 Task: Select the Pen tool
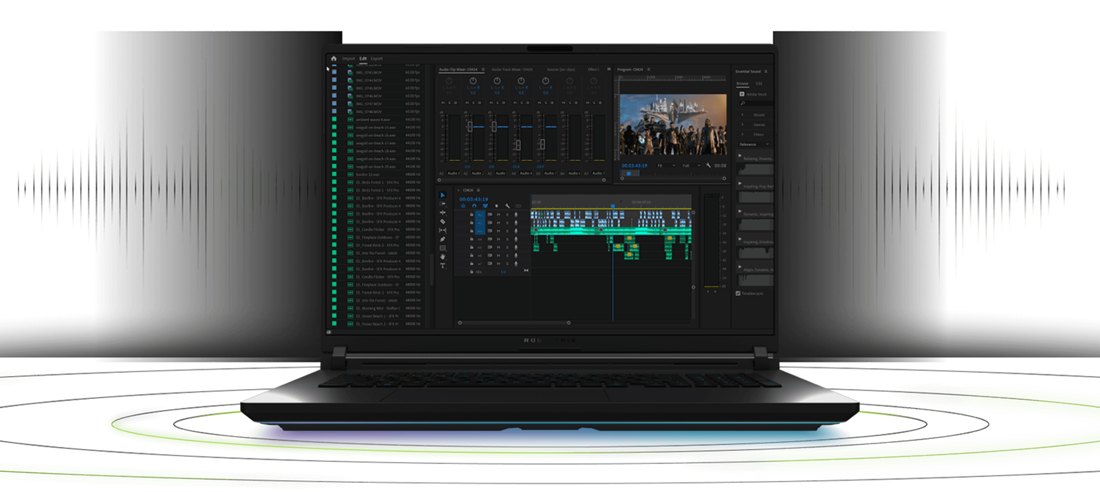tap(443, 239)
